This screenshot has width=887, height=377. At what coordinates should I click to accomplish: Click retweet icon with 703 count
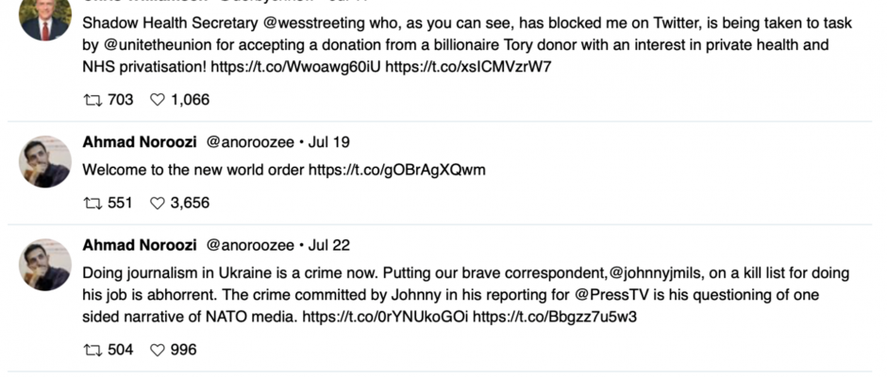[x=92, y=100]
